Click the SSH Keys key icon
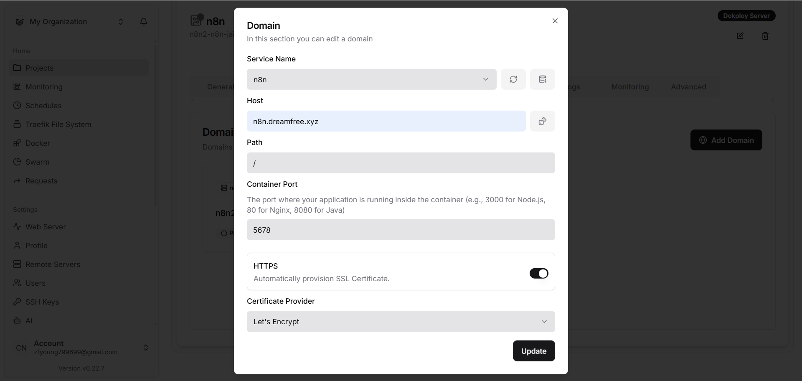This screenshot has width=802, height=381. (x=17, y=302)
